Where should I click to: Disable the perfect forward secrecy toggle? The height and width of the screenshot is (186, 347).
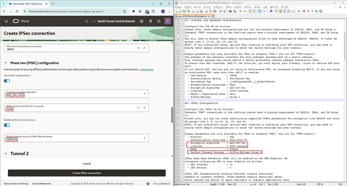(7, 125)
